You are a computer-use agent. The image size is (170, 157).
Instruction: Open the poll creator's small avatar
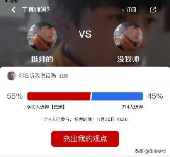(x=11, y=76)
